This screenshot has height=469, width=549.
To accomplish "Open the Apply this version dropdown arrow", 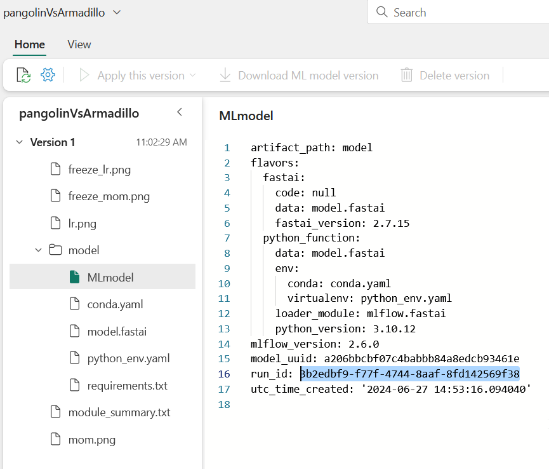I will click(193, 75).
